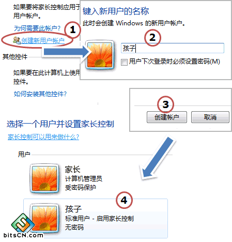Click the 创建帐户 button
The height and width of the screenshot is (242, 232).
166,117
